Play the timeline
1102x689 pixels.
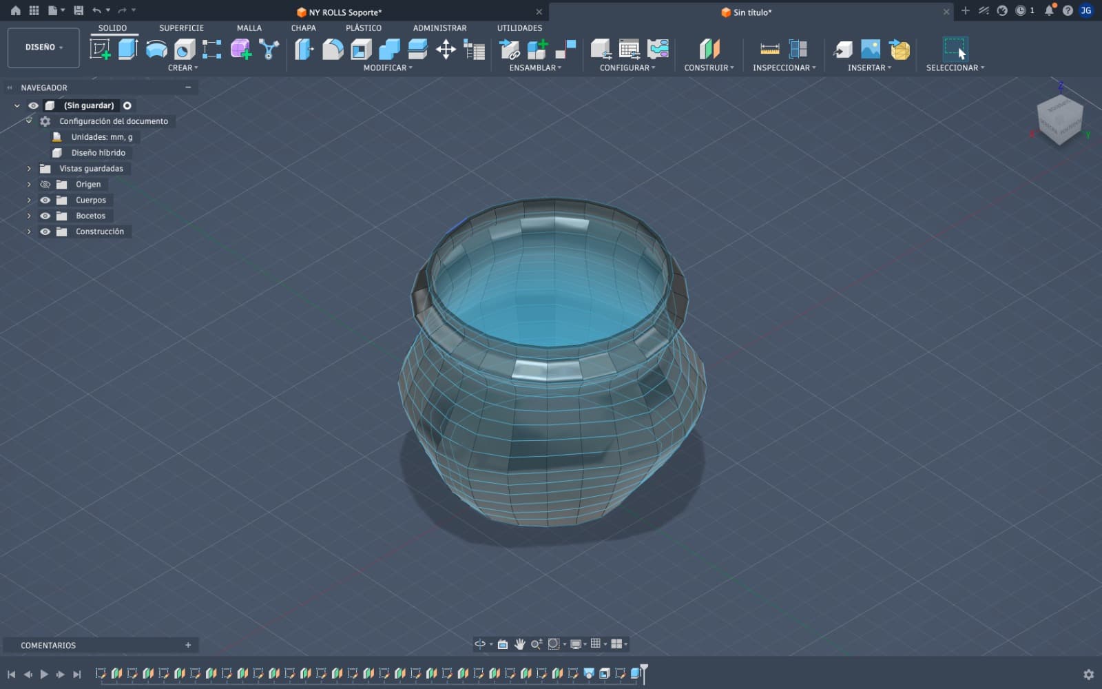point(44,675)
